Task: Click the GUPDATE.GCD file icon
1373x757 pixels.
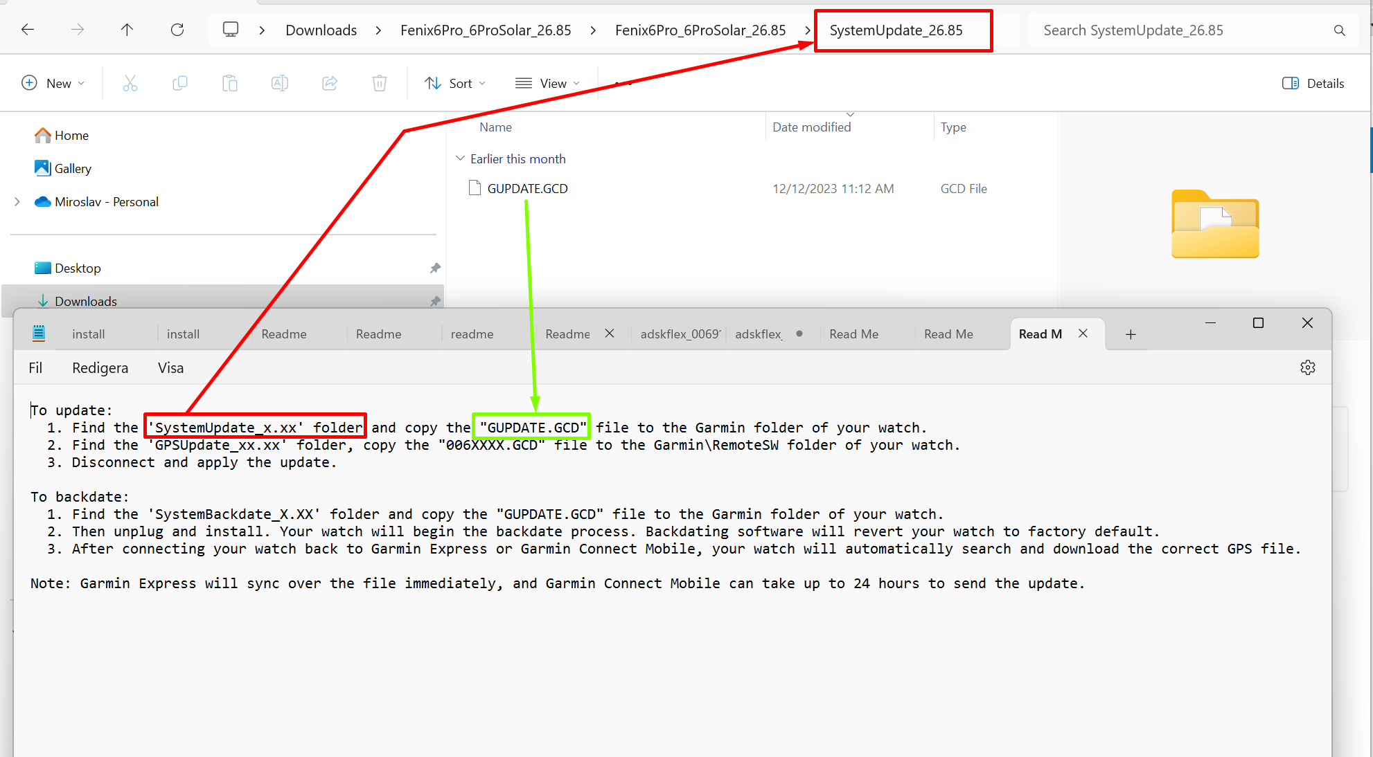Action: click(475, 188)
